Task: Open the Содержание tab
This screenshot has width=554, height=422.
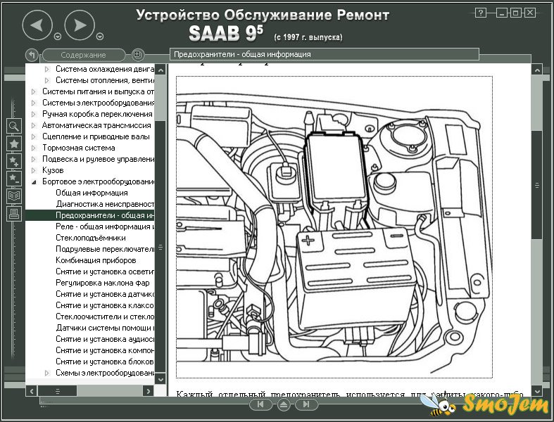Action: click(83, 55)
